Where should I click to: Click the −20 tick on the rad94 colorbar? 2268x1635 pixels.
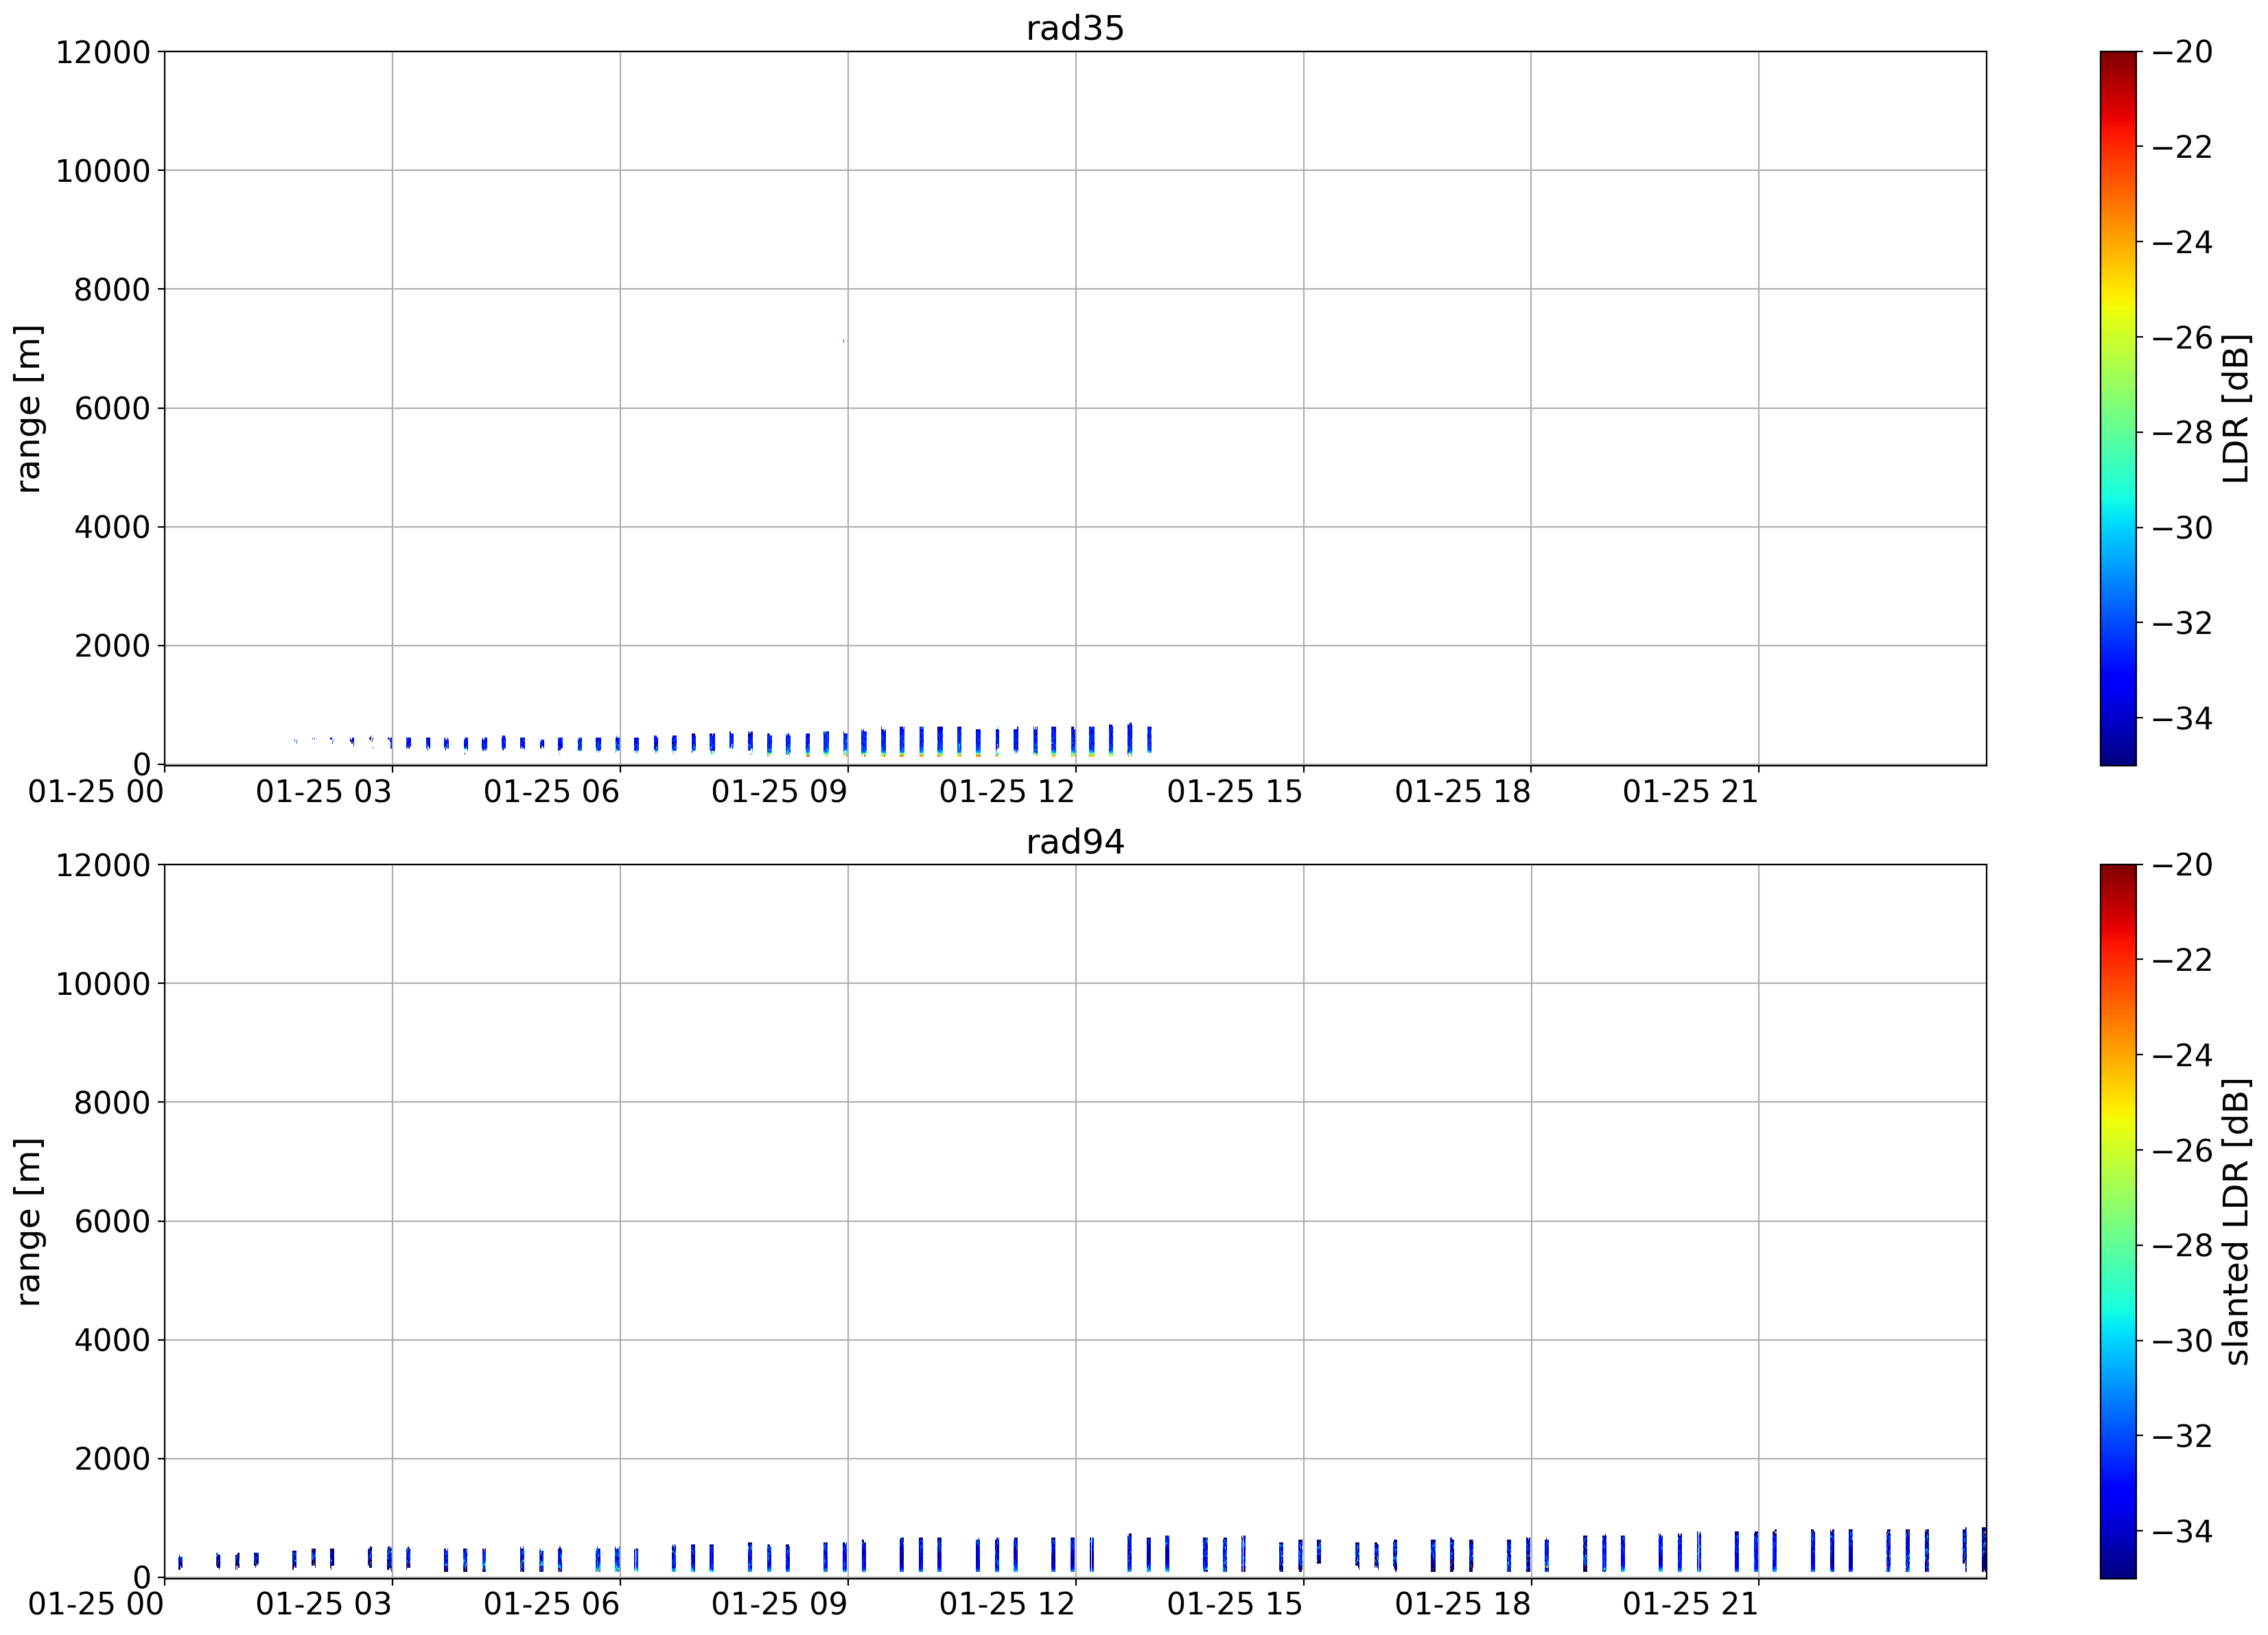[x=2182, y=865]
